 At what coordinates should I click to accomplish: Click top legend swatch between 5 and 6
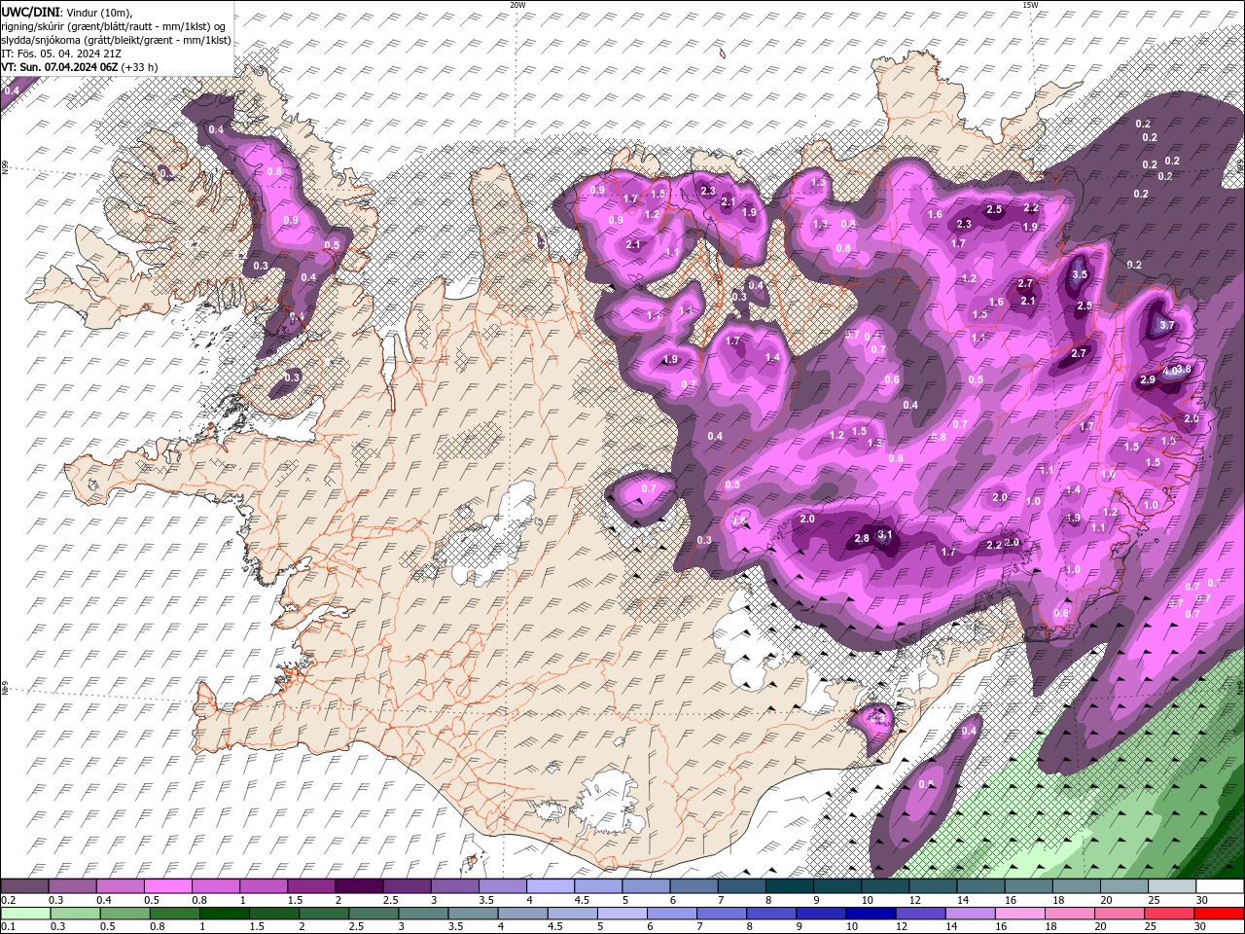pos(645,886)
